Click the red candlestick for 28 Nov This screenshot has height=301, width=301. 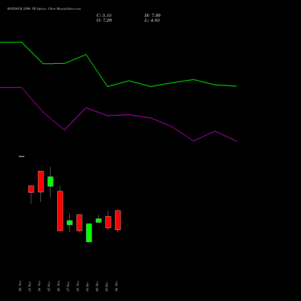(x=79, y=223)
